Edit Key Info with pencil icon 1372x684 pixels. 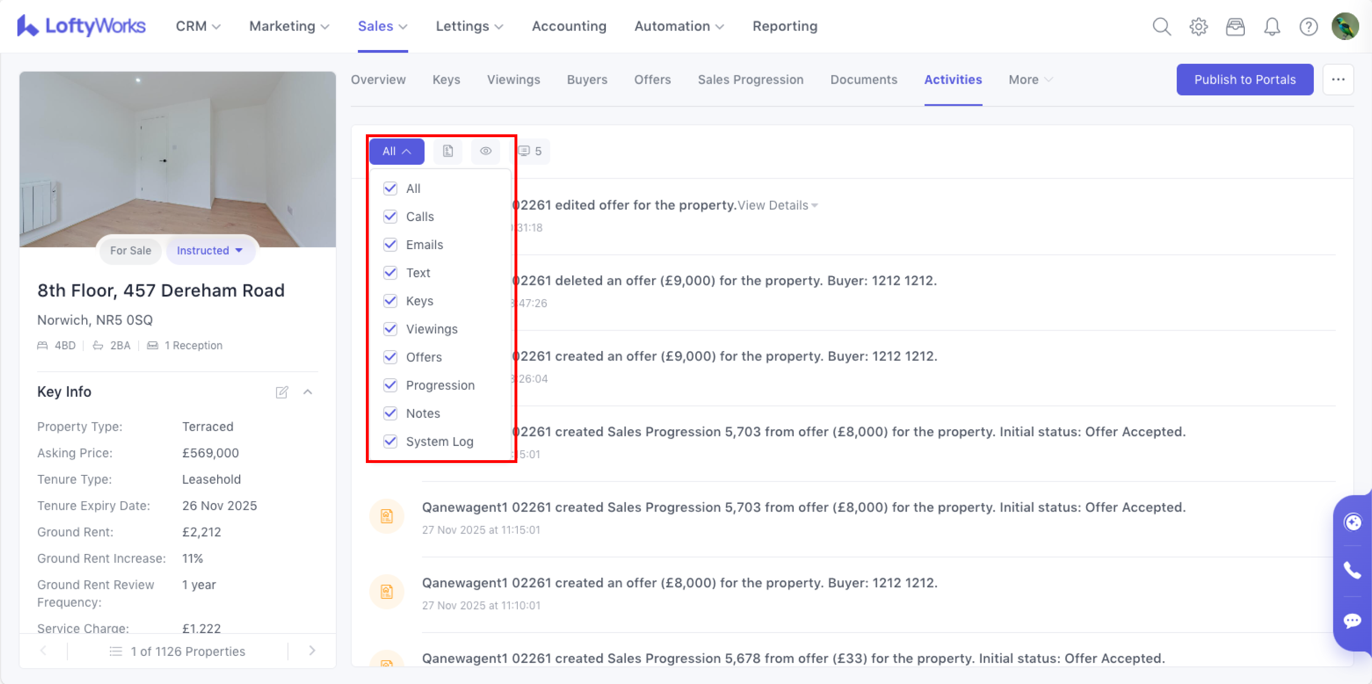coord(282,392)
